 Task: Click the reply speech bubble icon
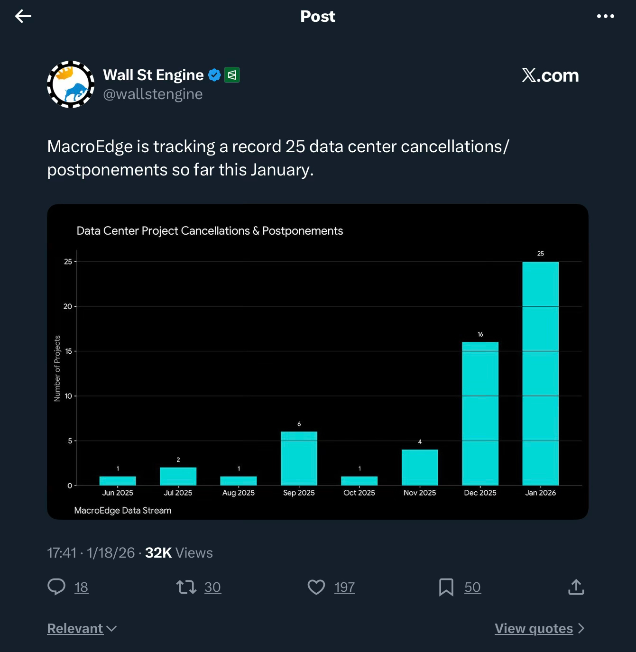[56, 587]
